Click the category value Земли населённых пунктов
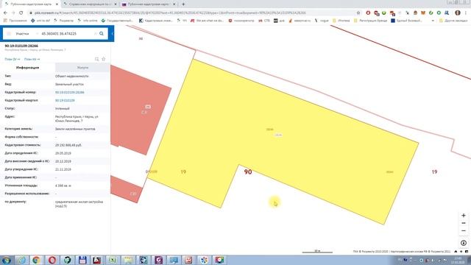Viewport: 471px width, 265px height. (x=75, y=129)
